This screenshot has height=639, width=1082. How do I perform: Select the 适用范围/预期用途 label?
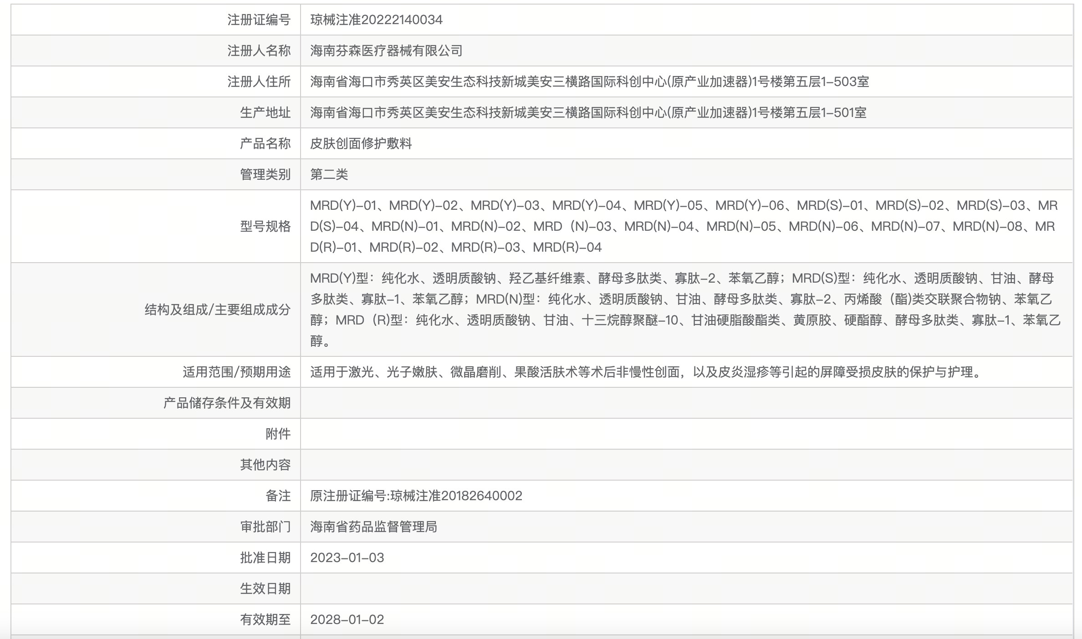tap(236, 372)
